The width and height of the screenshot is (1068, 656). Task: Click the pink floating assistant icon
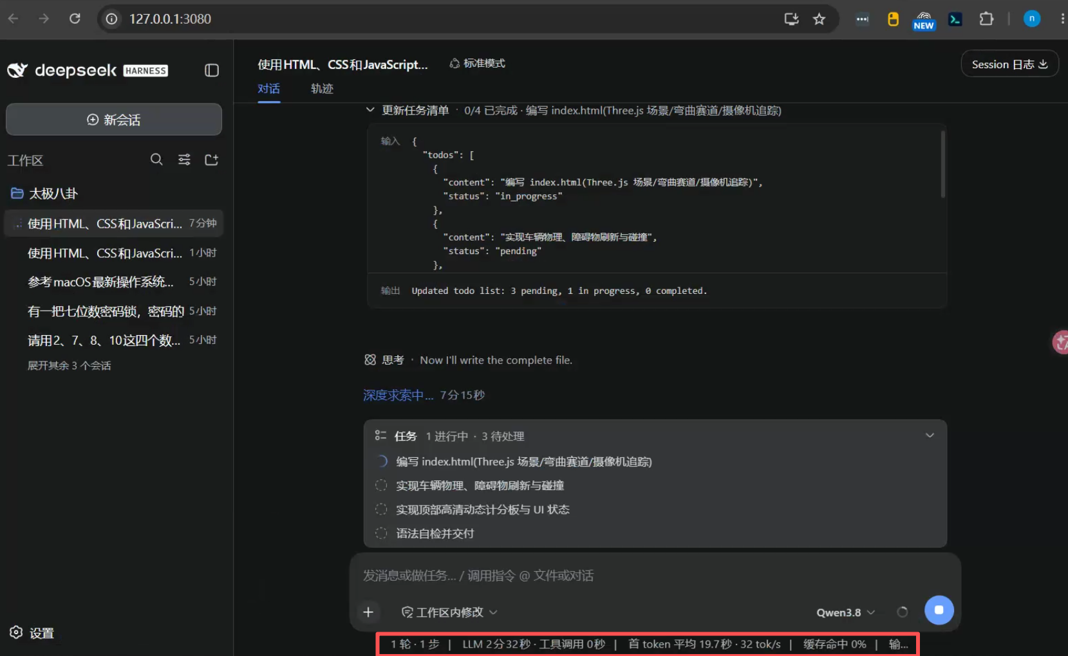click(x=1060, y=342)
